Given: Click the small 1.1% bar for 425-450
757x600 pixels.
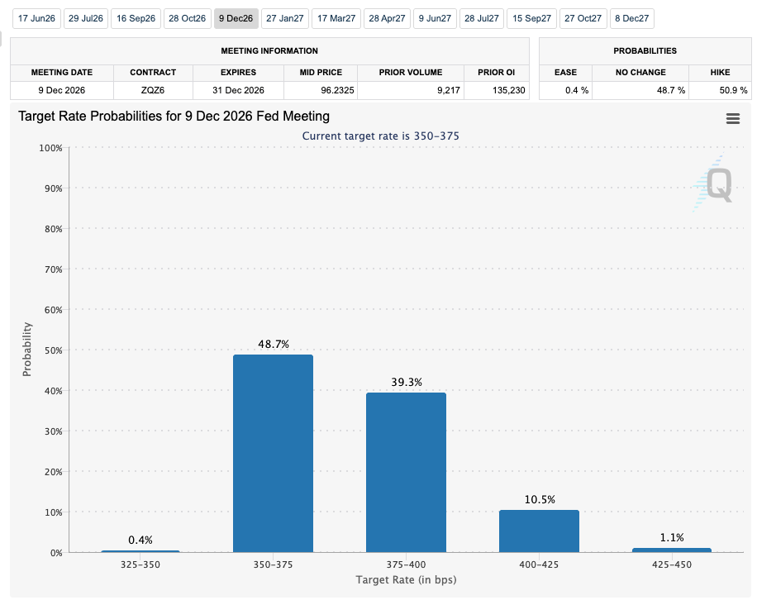Looking at the screenshot, I should (672, 550).
